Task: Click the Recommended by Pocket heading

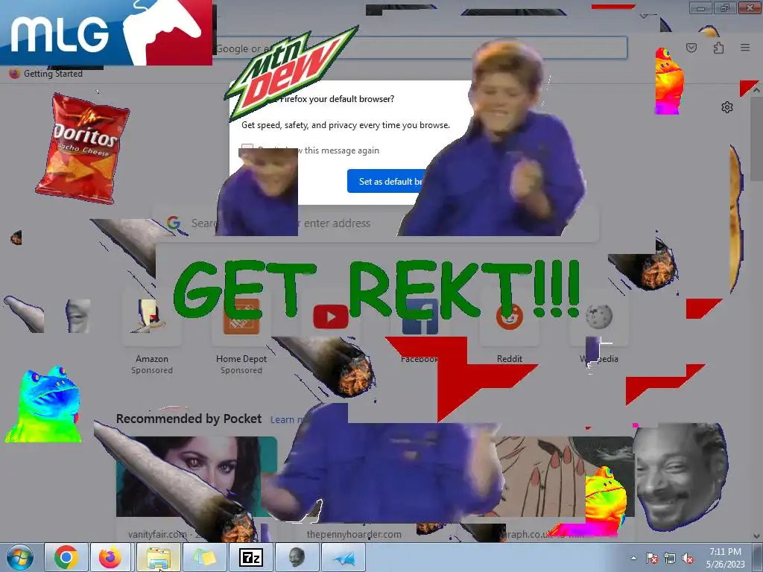Action: pos(189,419)
